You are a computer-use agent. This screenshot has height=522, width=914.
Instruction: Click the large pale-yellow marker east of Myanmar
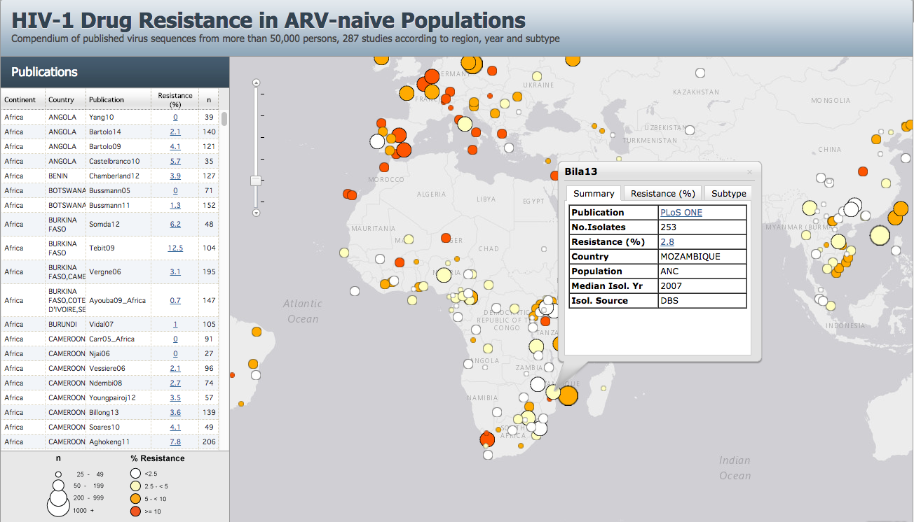click(x=879, y=236)
